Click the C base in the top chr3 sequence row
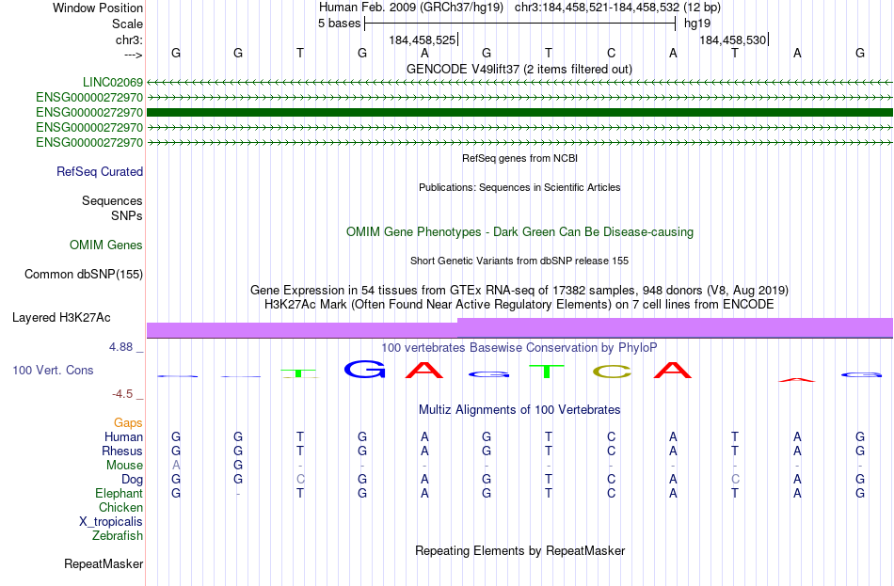The width and height of the screenshot is (894, 586). pyautogui.click(x=611, y=54)
